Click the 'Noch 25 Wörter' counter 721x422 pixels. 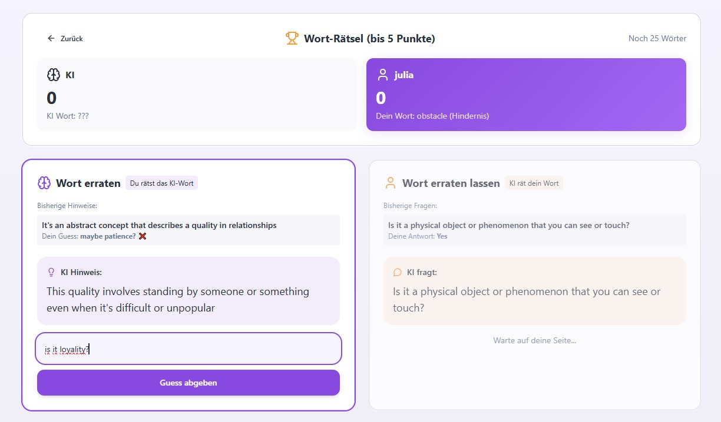pos(657,39)
